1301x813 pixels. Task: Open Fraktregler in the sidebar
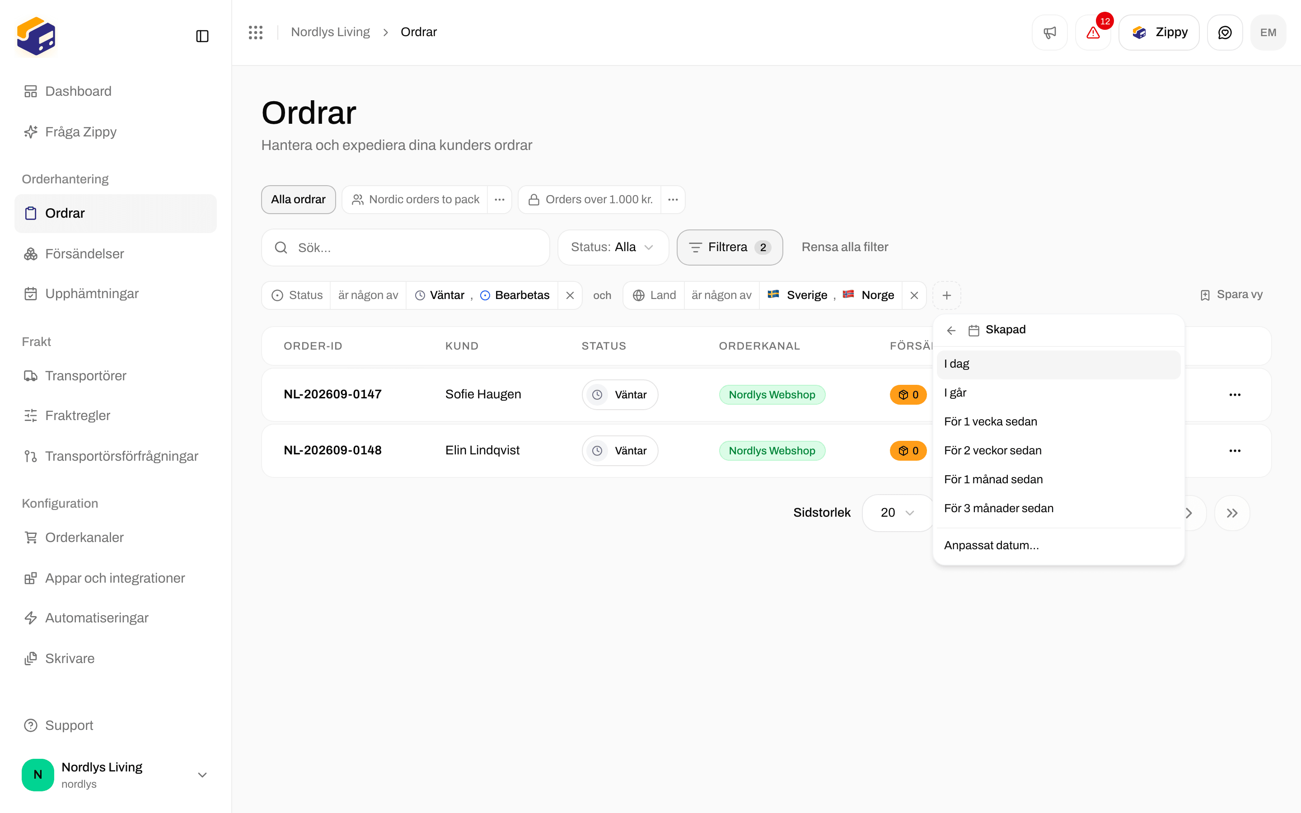pos(115,416)
